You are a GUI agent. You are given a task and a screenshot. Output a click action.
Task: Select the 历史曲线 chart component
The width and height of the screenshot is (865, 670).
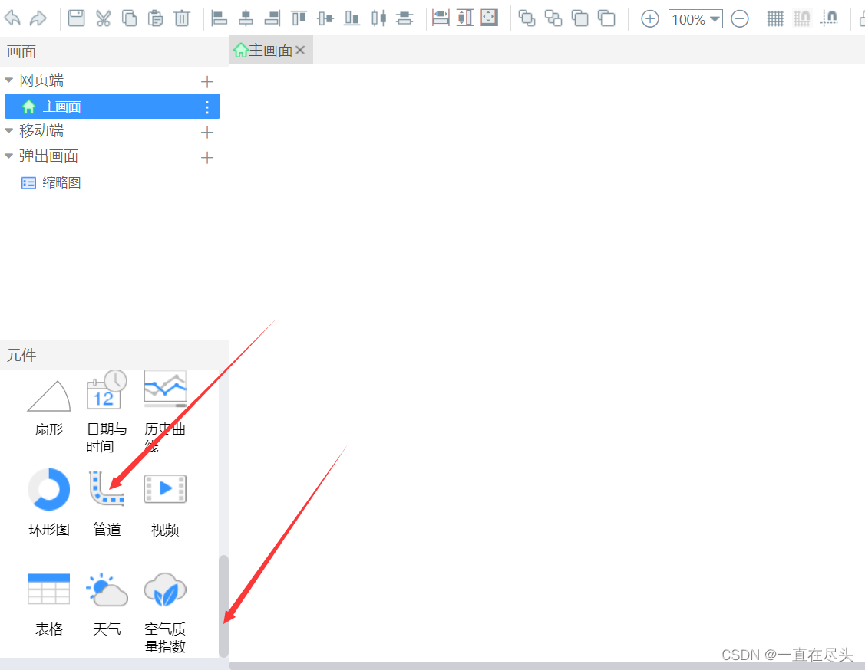pos(165,412)
